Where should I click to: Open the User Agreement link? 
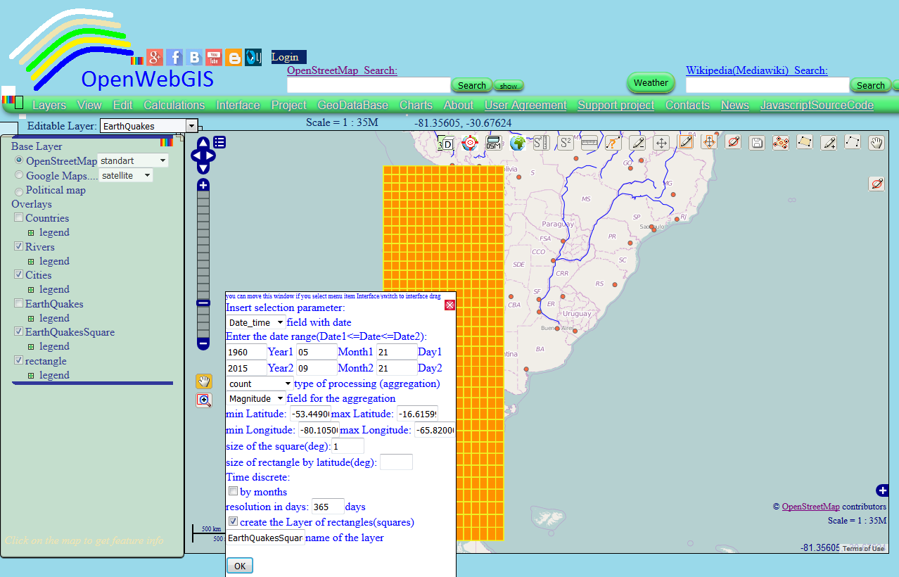[525, 105]
